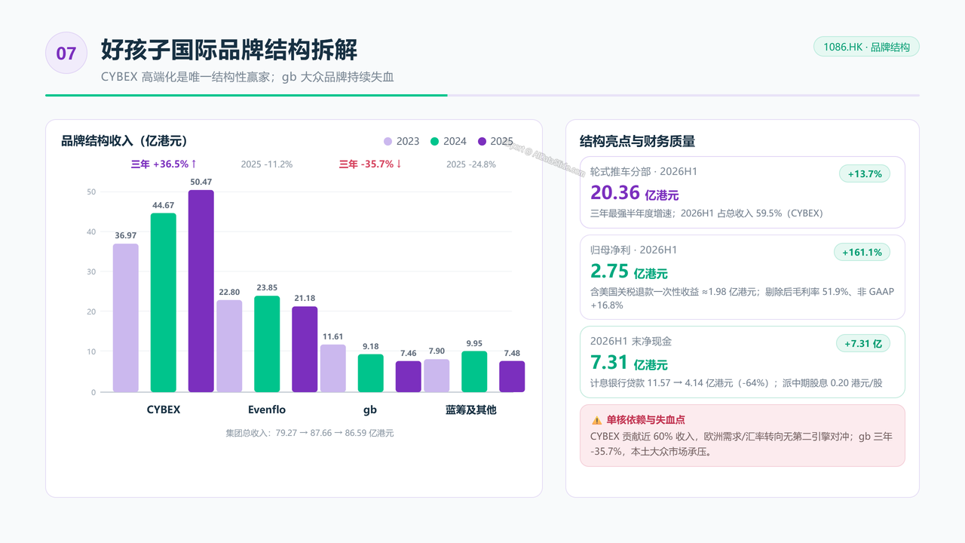
Task: Select the Evenflo 2024 bar labeled 23.85
Action: pyautogui.click(x=267, y=344)
